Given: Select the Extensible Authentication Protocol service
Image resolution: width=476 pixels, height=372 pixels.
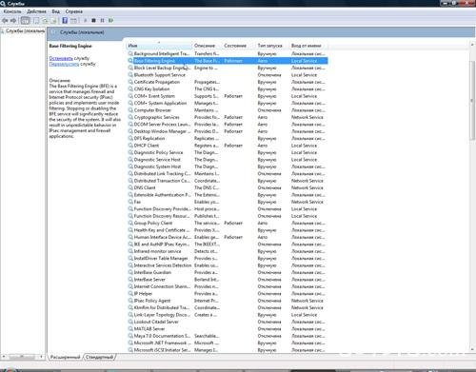Looking at the screenshot, I should click(x=228, y=195).
